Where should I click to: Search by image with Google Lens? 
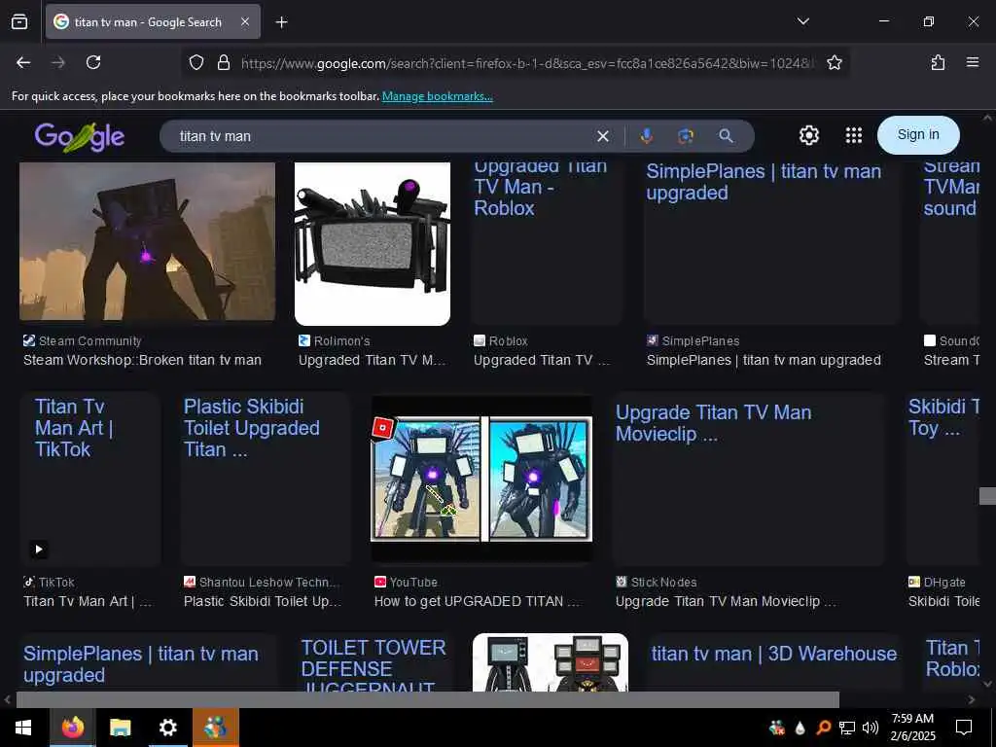pyautogui.click(x=686, y=136)
